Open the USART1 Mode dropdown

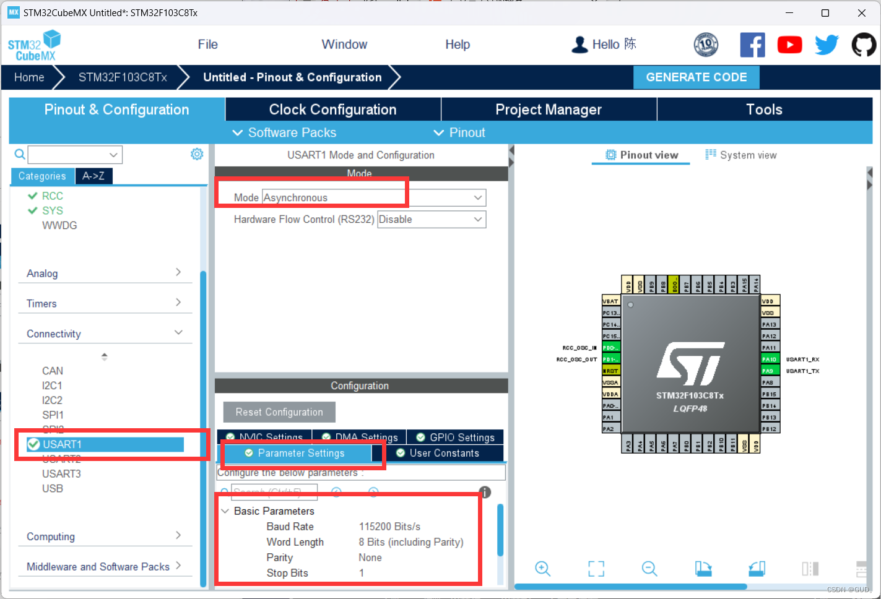pos(477,197)
